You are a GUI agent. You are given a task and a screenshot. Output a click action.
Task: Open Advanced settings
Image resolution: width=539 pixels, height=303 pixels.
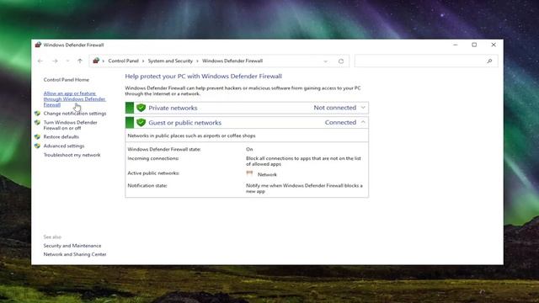tap(64, 146)
